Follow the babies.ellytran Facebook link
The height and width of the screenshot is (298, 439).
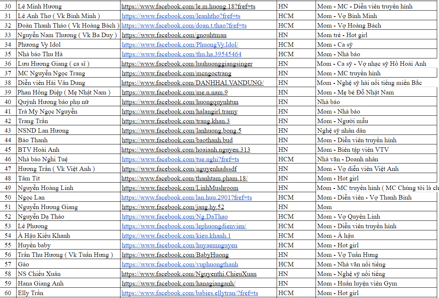point(190,293)
